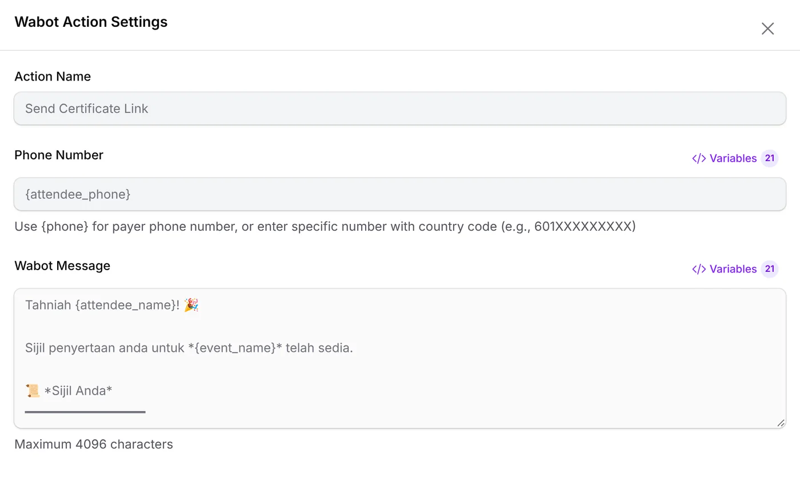Screen dimensions: 800x478
Task: Click the Action Name input field
Action: (x=400, y=109)
